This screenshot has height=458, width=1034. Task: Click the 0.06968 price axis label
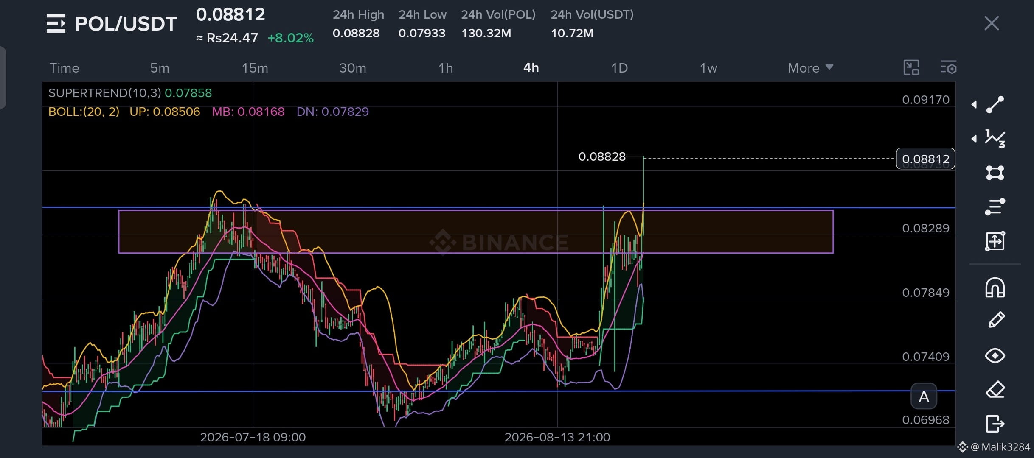click(x=926, y=420)
